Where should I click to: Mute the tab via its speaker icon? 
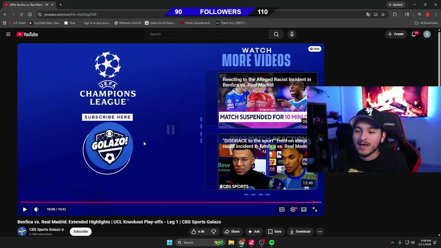pos(47,4)
